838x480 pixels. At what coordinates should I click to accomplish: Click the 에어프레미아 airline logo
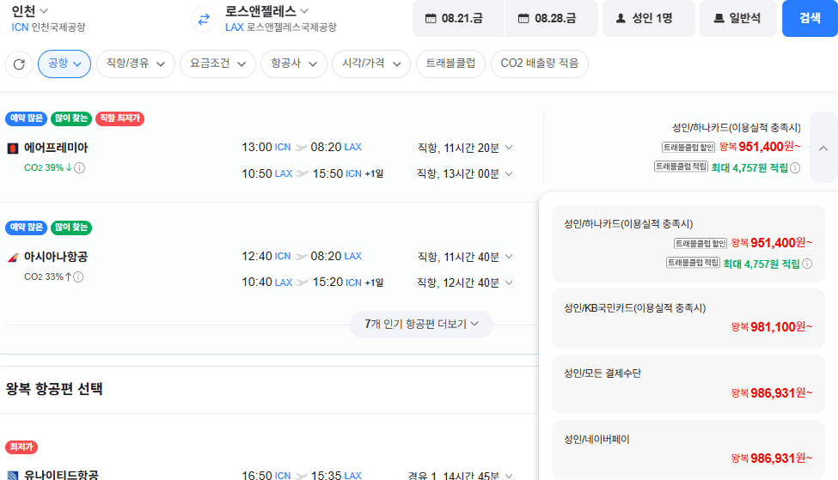click(13, 149)
